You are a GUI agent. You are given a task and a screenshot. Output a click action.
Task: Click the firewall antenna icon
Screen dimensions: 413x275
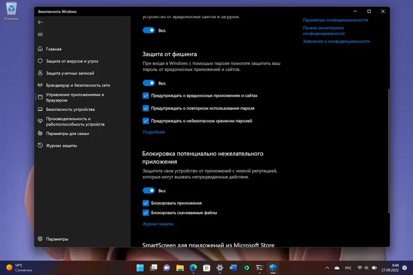click(40, 85)
